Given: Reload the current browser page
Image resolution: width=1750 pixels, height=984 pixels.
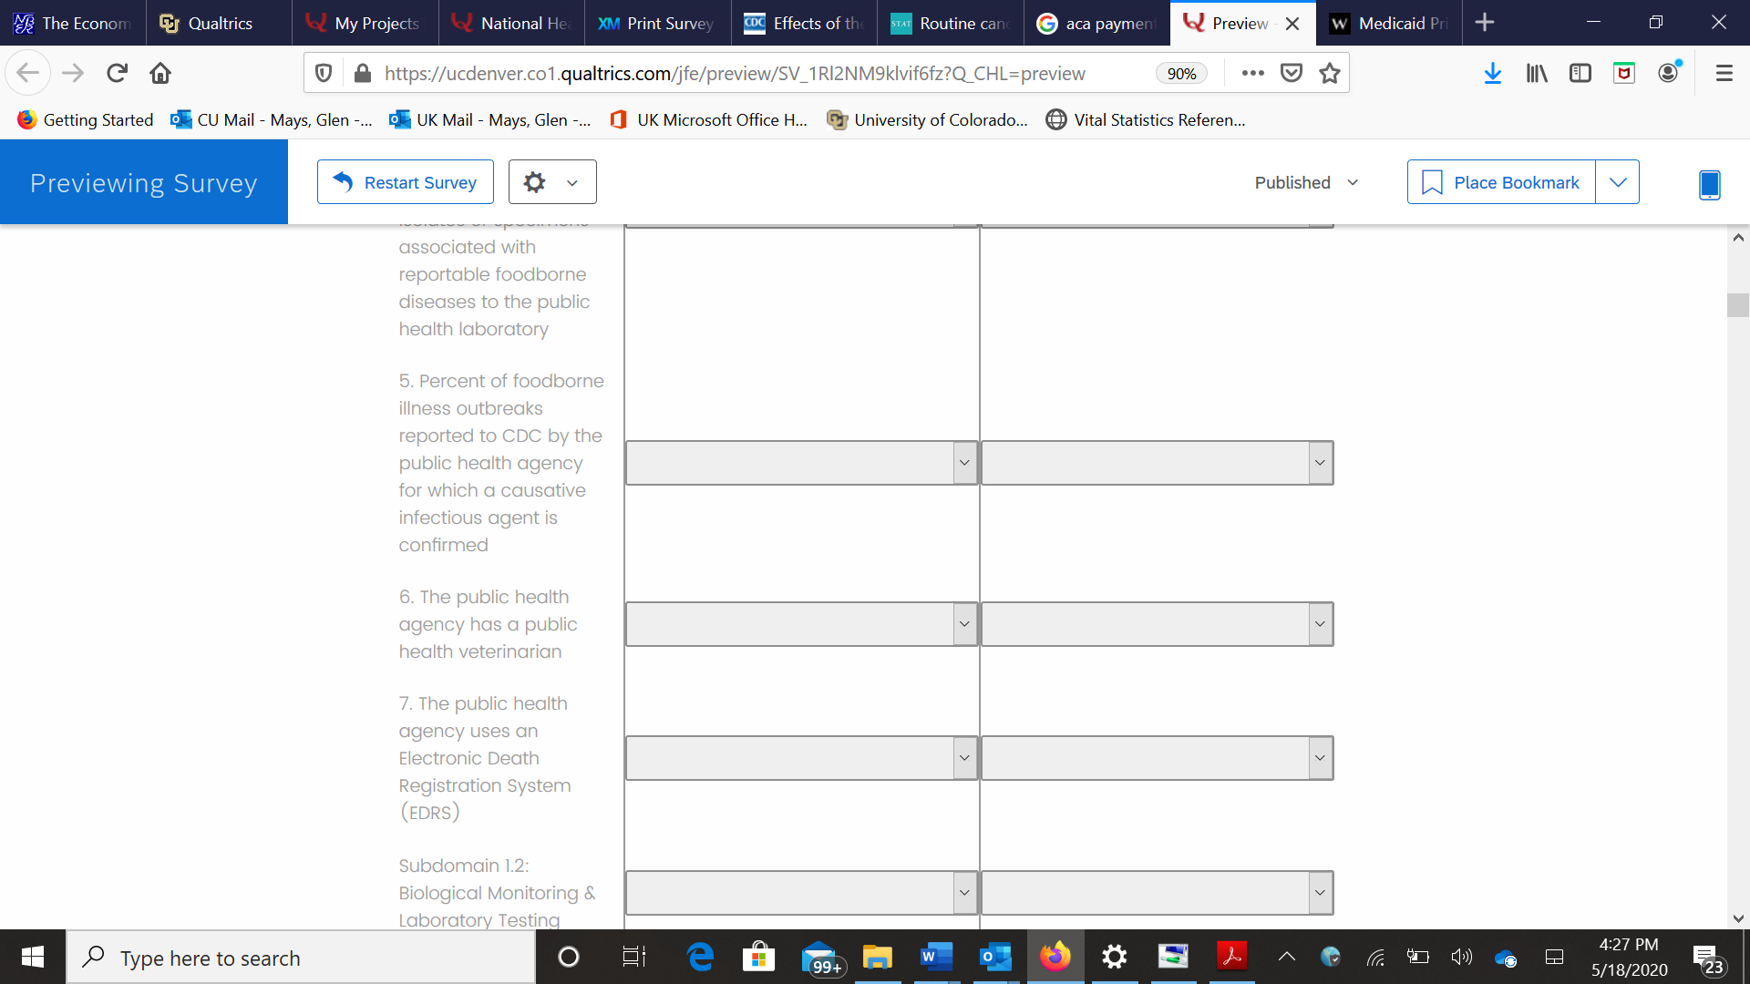Looking at the screenshot, I should (x=117, y=73).
